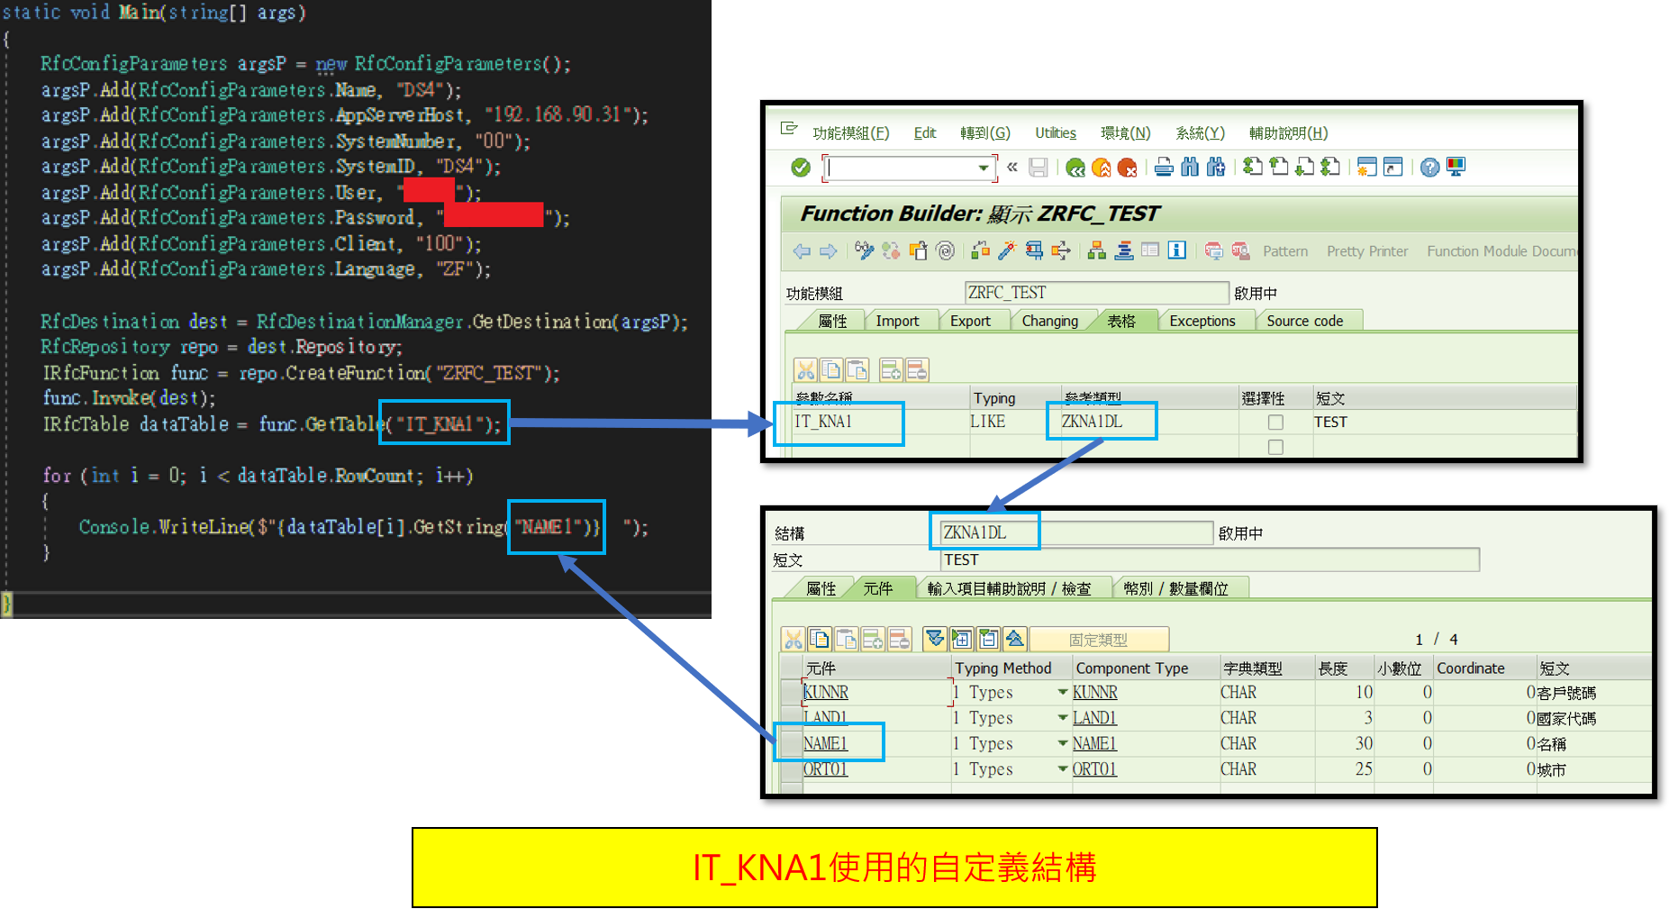Expand Typing Method dropdown for ORT01 row
1669x909 pixels.
tap(1063, 769)
